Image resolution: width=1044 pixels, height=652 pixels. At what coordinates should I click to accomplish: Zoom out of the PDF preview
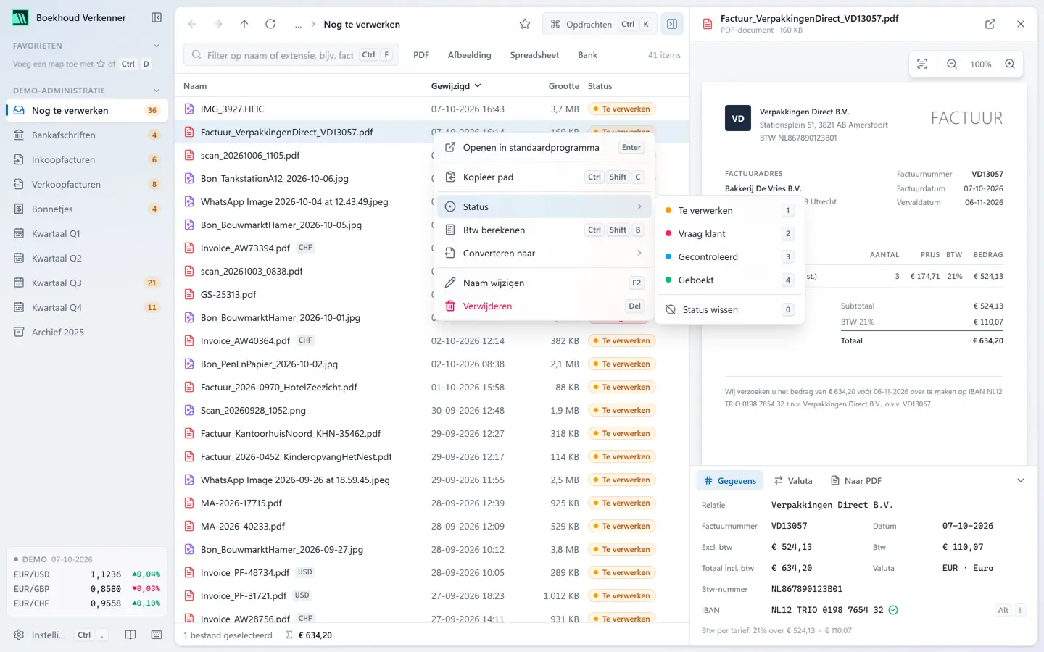[x=952, y=64]
